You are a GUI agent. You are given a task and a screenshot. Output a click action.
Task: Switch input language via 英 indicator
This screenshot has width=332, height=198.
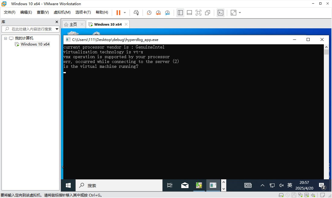click(290, 185)
